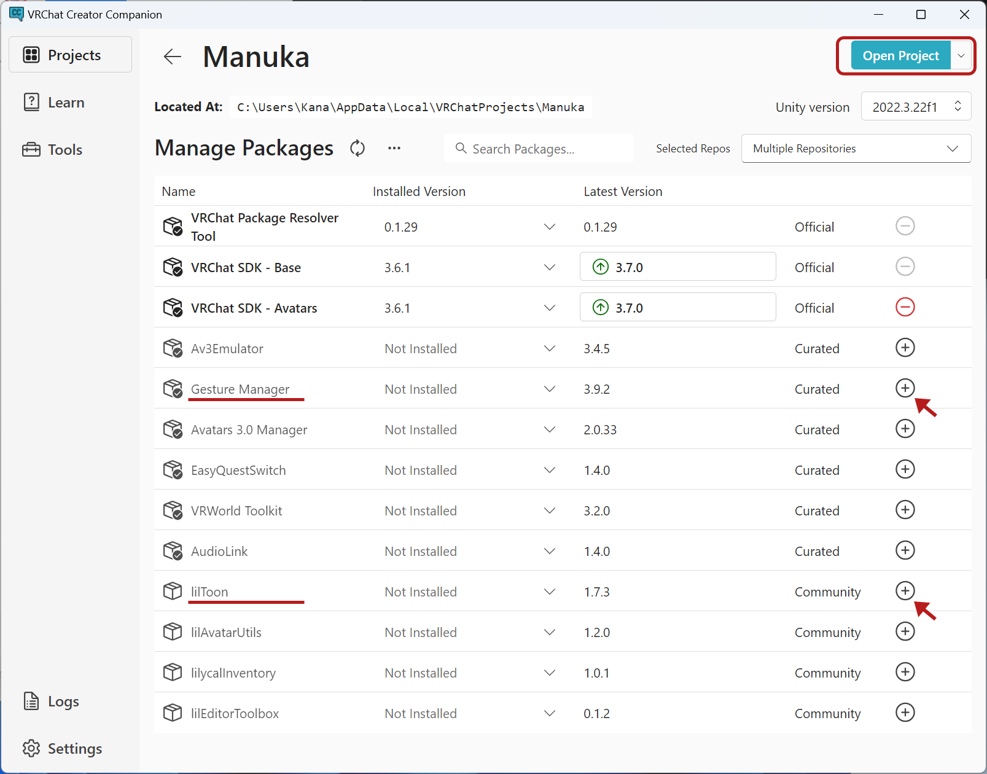This screenshot has height=774, width=987.
Task: Open the Tools section
Action: (70, 149)
